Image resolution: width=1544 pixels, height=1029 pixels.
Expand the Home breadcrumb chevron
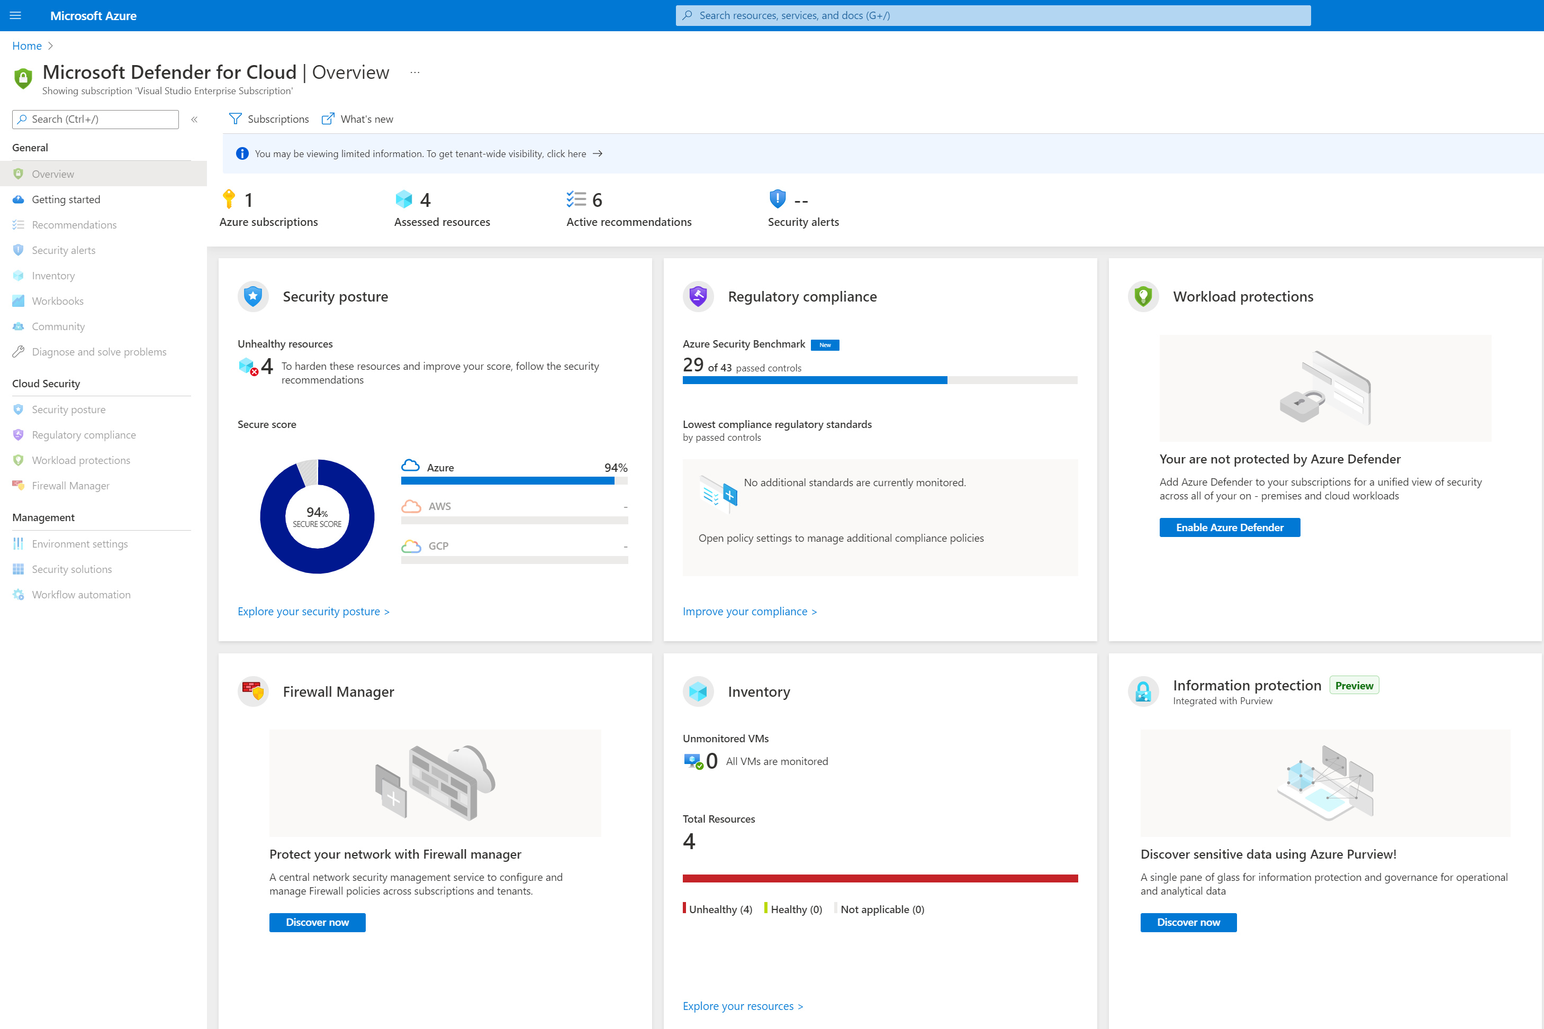tap(49, 46)
